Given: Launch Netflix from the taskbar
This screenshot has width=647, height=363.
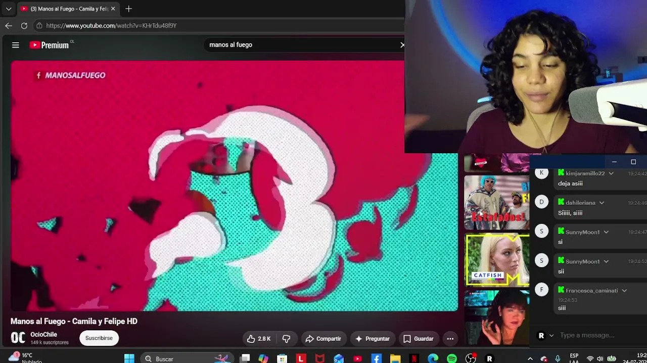Looking at the screenshot, I should pos(414,358).
